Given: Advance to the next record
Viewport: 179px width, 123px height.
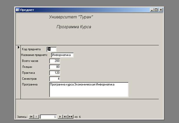Looking at the screenshot, I should (60, 117).
